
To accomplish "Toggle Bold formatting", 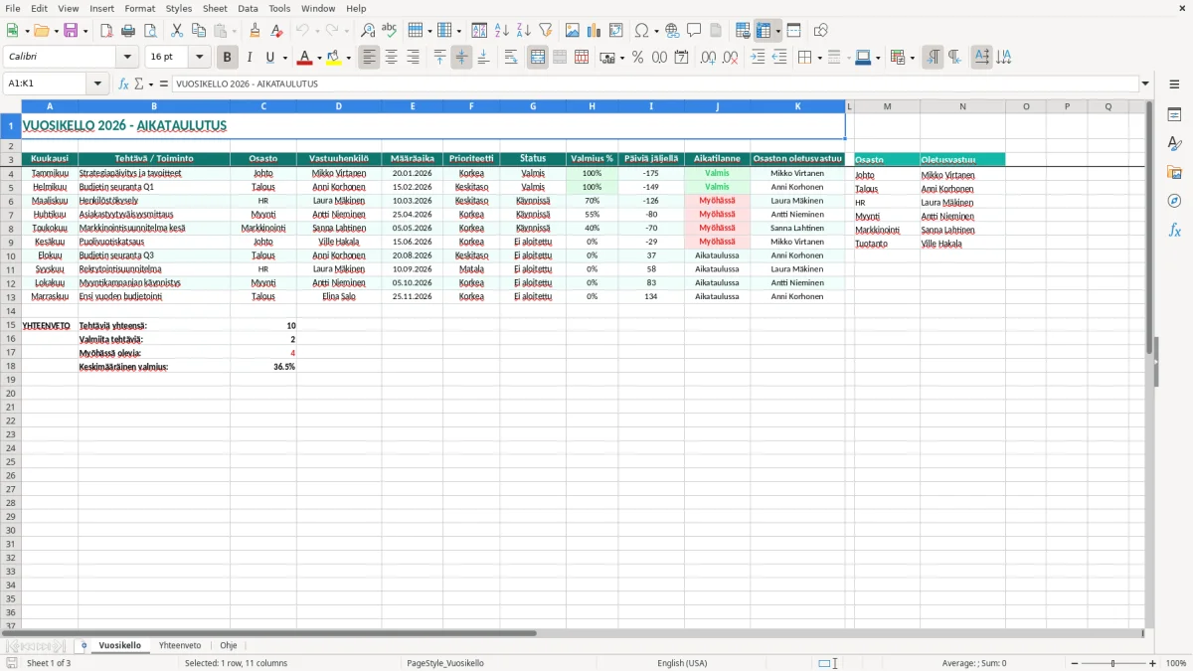I will [x=228, y=58].
